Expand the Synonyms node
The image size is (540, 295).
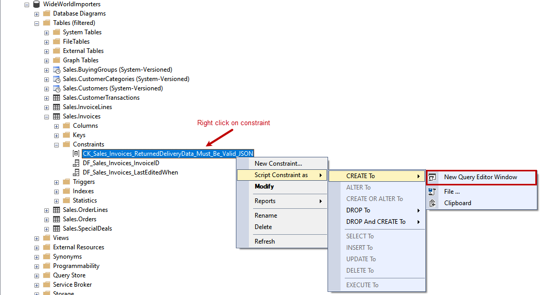[x=36, y=257]
